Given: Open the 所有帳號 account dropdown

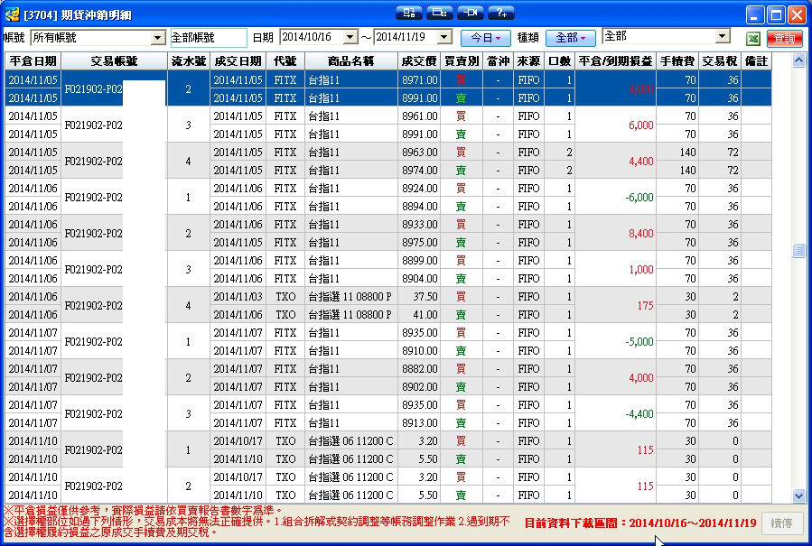Looking at the screenshot, I should [157, 38].
